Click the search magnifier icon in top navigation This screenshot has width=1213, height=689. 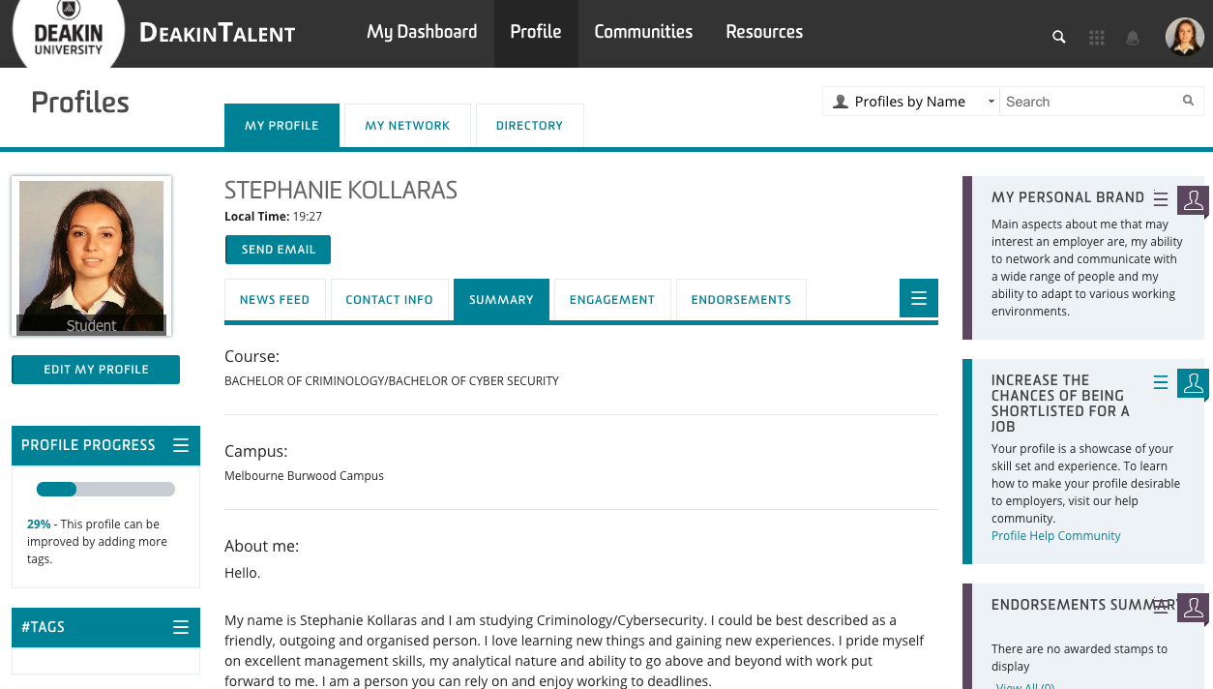(x=1059, y=37)
